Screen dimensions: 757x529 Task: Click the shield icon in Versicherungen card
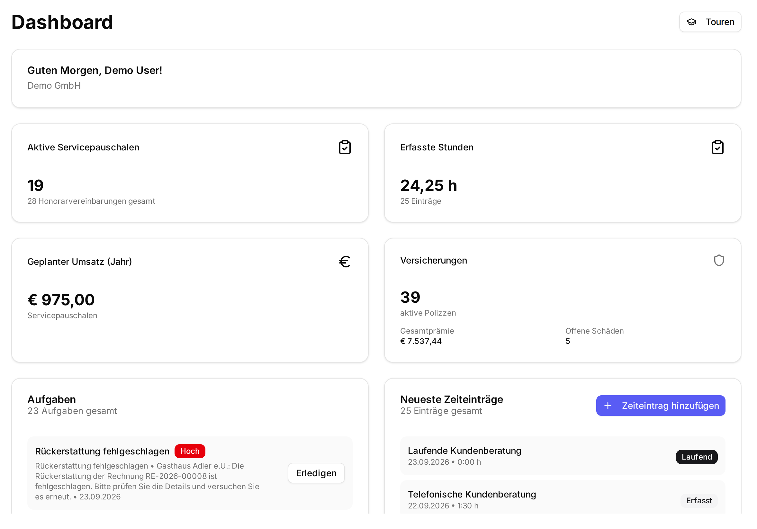[718, 260]
